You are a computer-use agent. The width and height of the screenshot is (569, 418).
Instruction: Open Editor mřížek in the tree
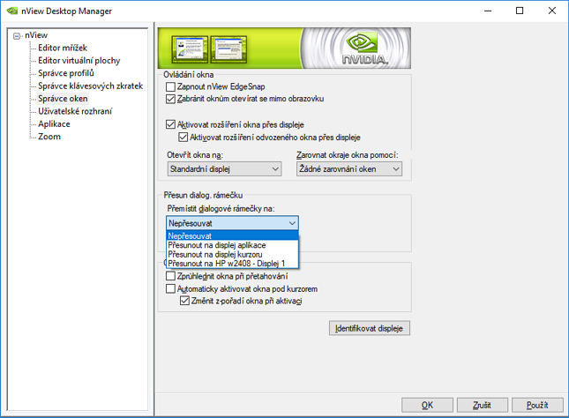point(63,48)
